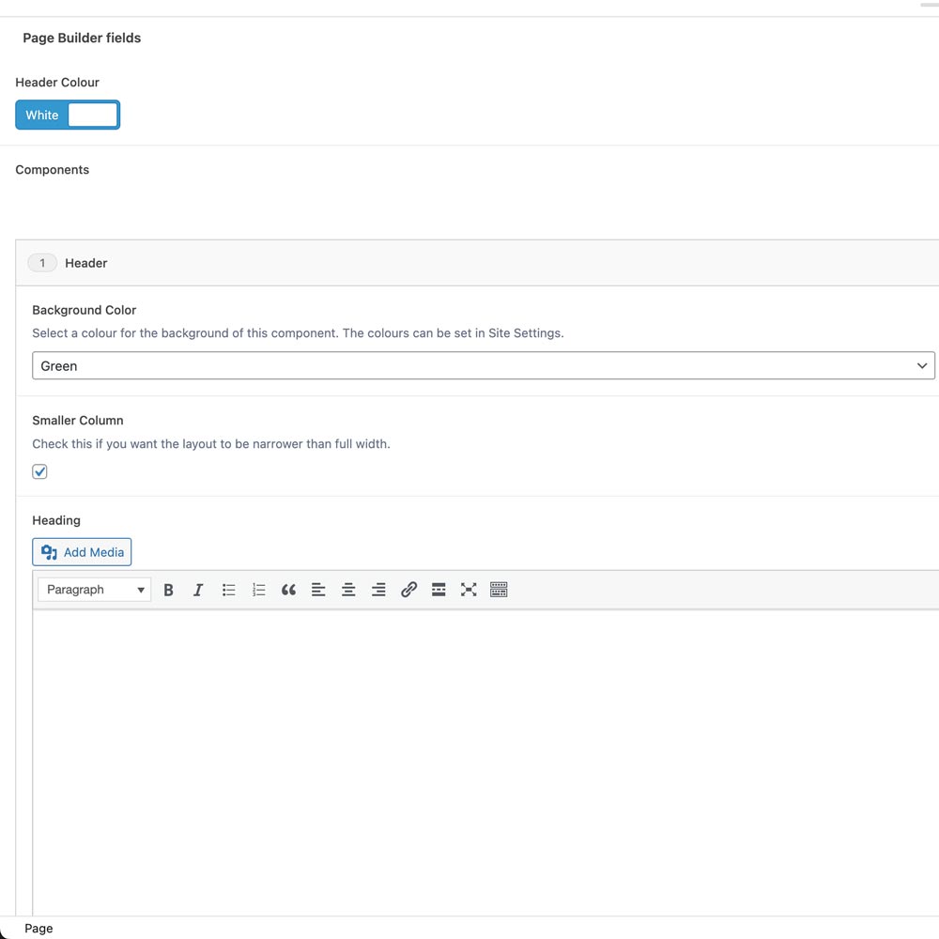This screenshot has width=939, height=939.
Task: Open the Paragraph style dropdown
Action: coord(94,590)
